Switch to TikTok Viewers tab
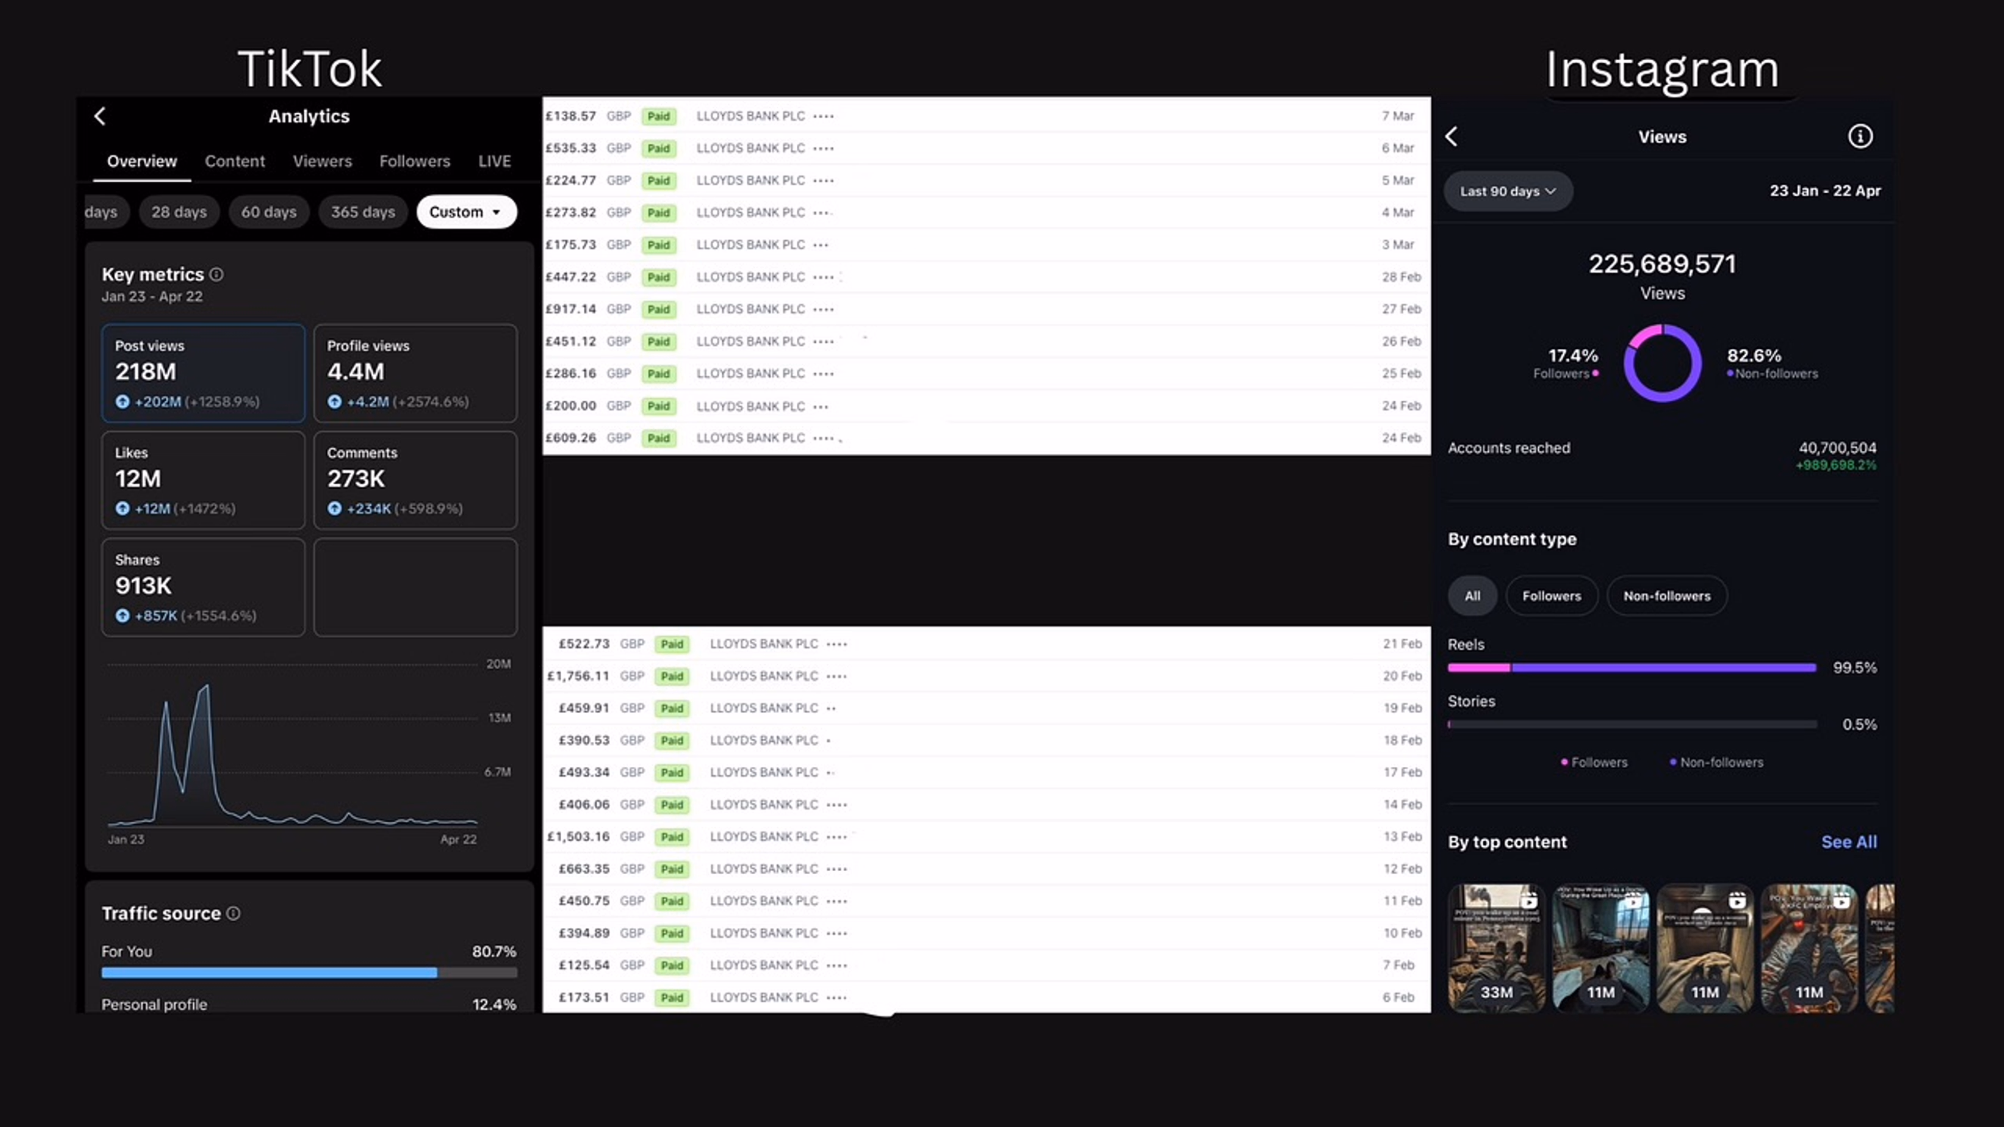 (x=322, y=162)
